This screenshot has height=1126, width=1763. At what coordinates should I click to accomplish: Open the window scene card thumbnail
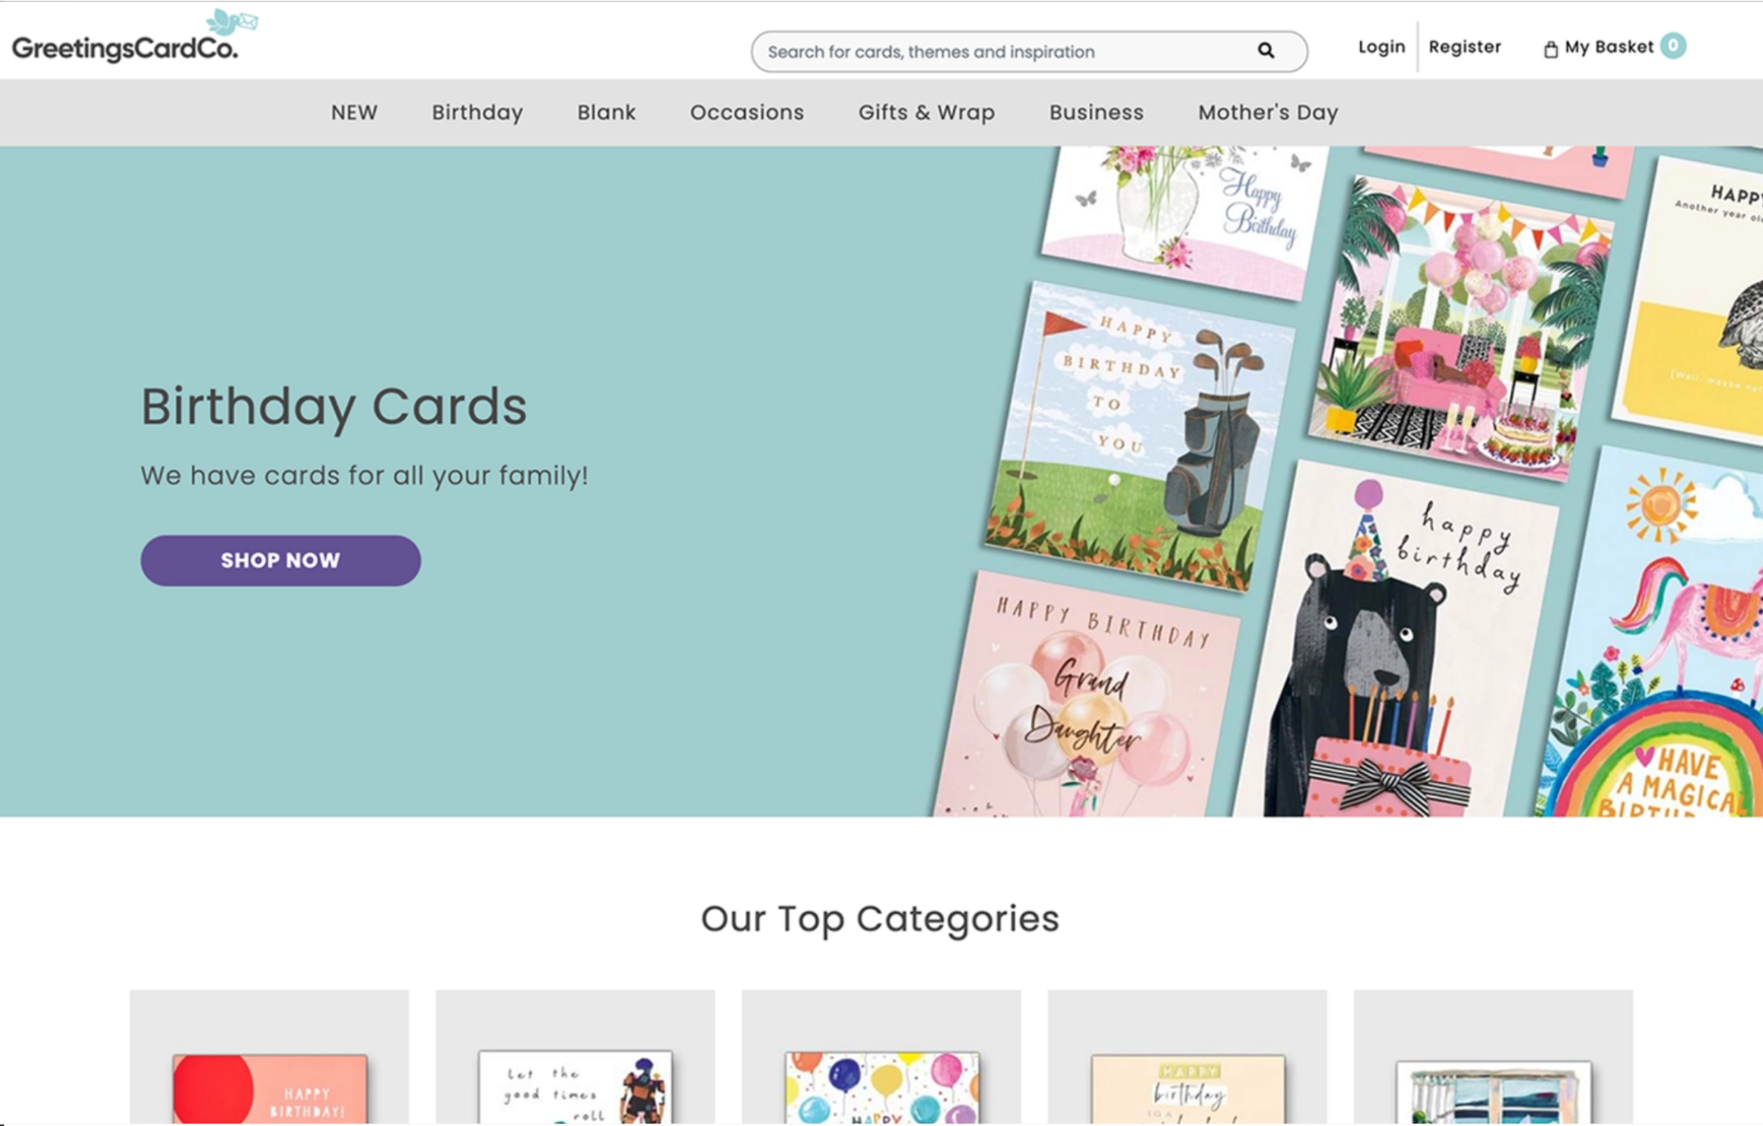coord(1493,1093)
